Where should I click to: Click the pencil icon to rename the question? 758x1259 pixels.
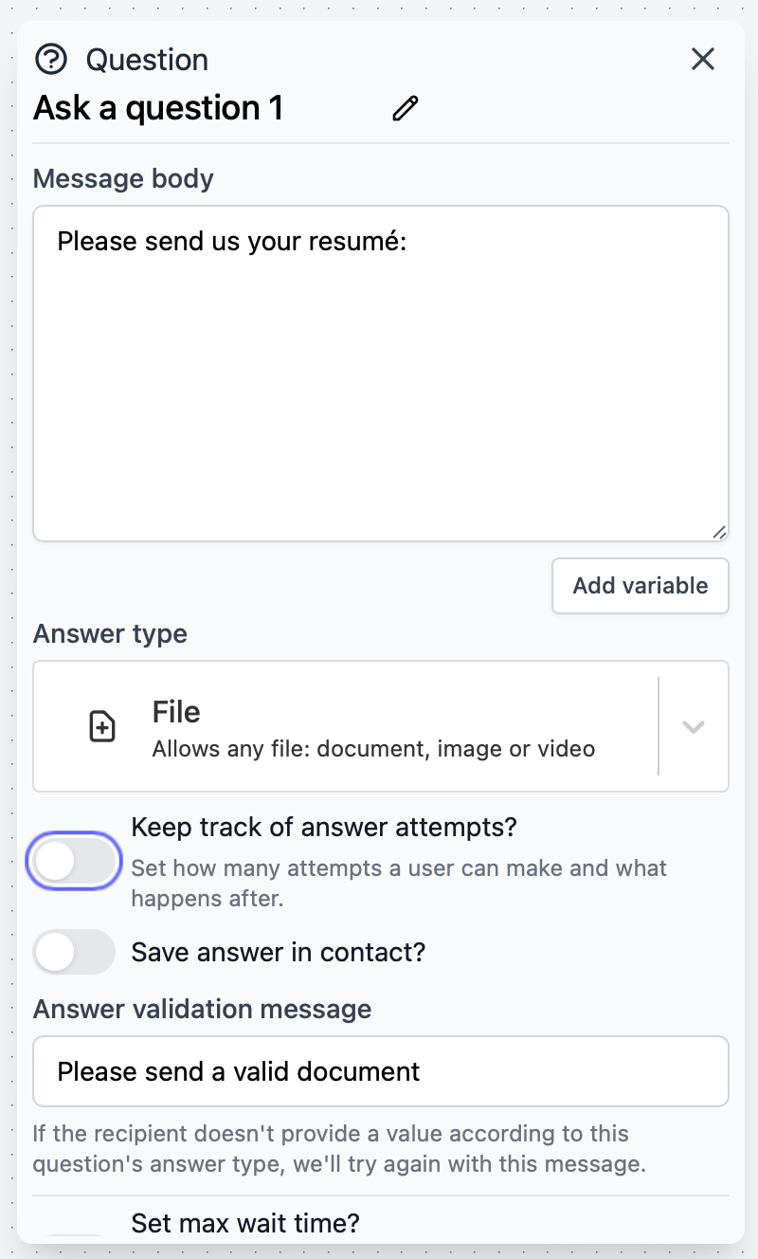(x=405, y=108)
